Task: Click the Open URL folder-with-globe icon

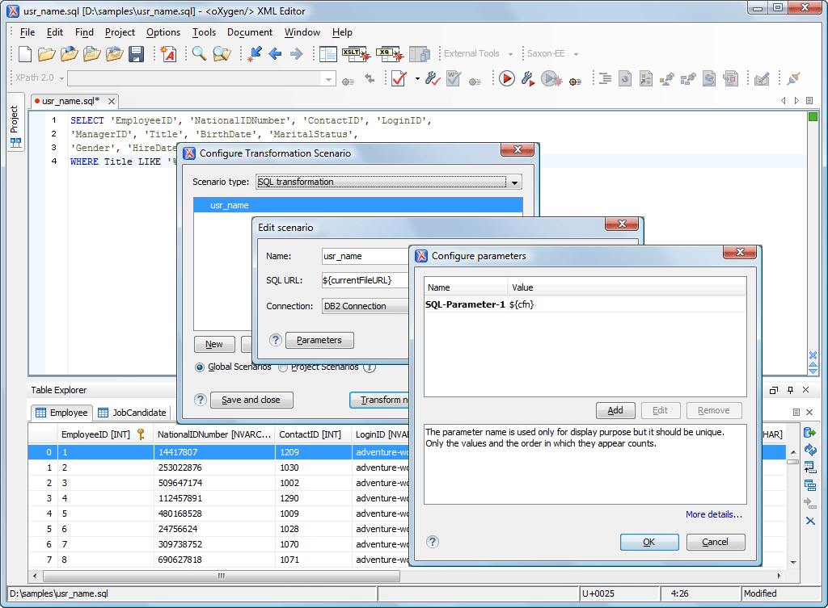Action: coord(70,54)
